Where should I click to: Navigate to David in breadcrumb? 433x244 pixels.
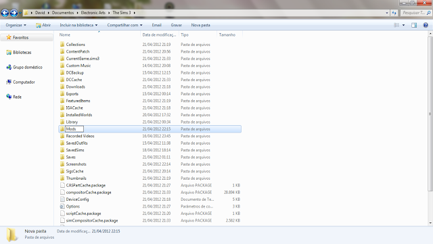tap(40, 13)
